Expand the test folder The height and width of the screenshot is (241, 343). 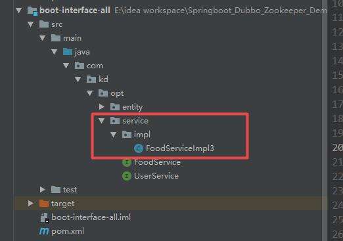[x=43, y=189]
